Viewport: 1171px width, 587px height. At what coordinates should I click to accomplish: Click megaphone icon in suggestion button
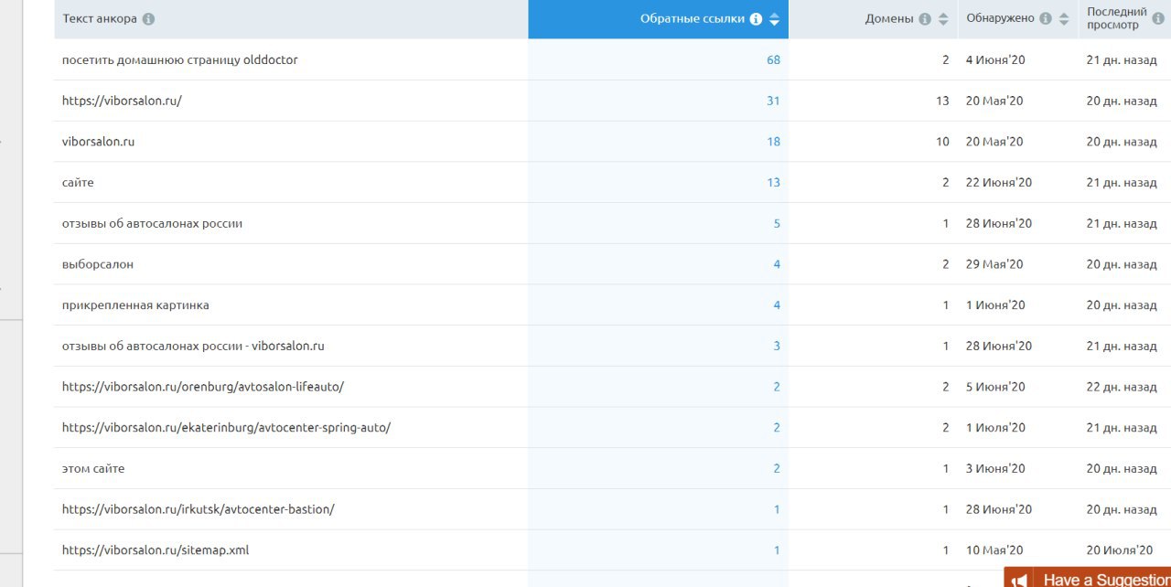(x=1021, y=580)
